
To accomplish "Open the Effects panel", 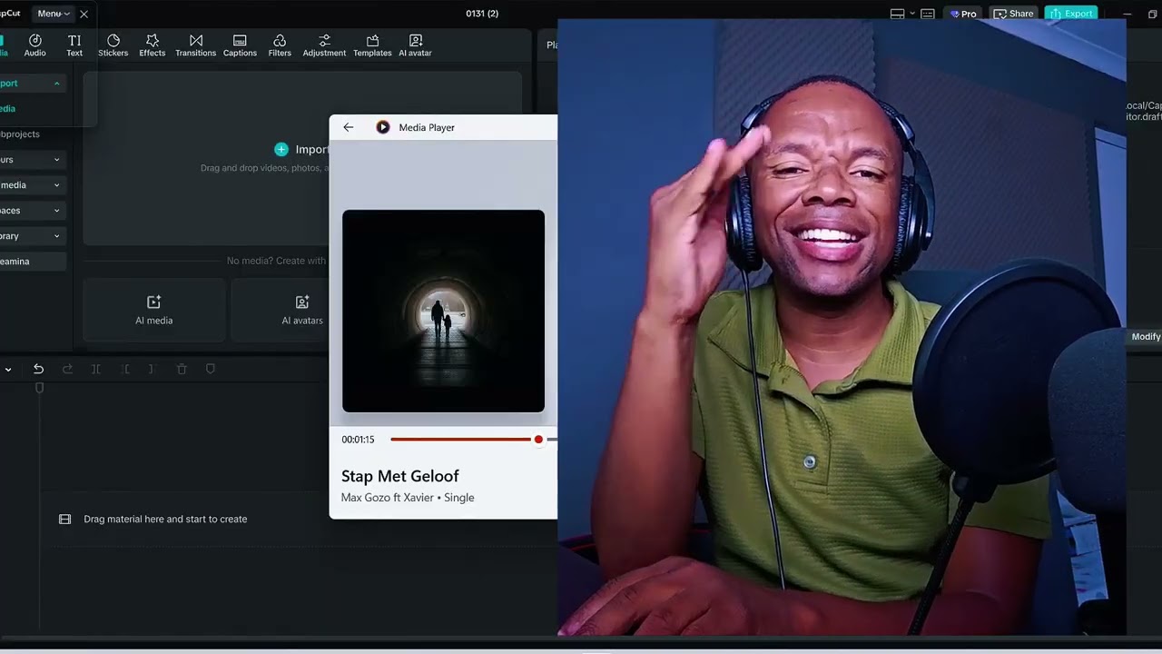I will (x=153, y=45).
